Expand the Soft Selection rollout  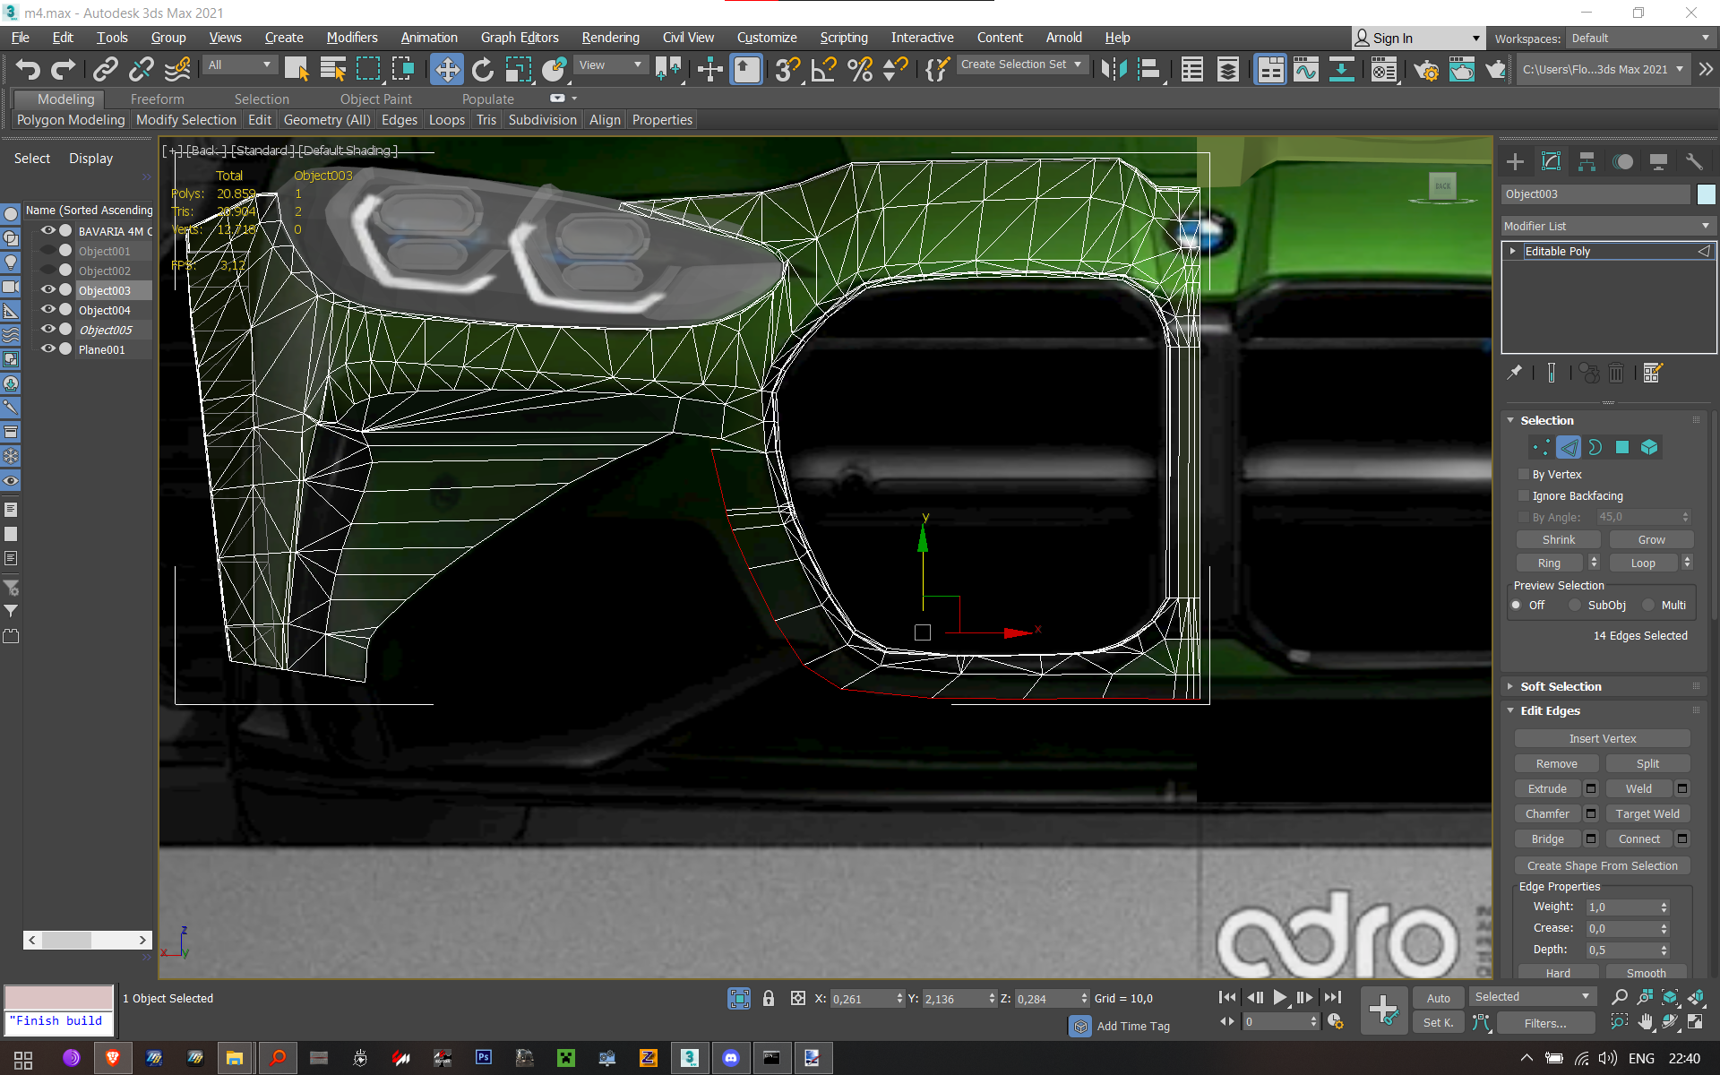1561,686
